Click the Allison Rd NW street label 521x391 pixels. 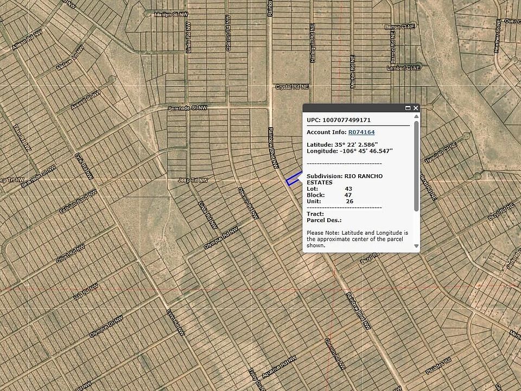pyautogui.click(x=27, y=40)
